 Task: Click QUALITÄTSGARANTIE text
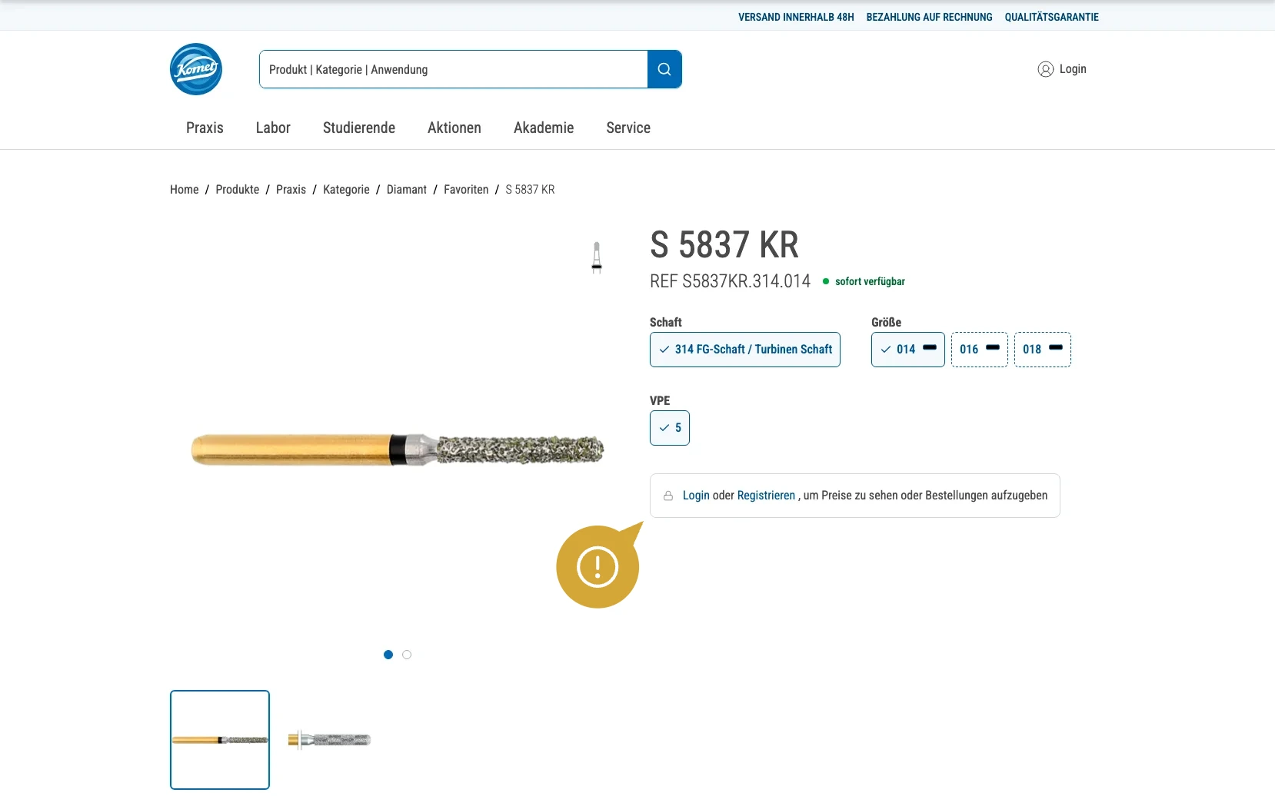coord(1051,17)
